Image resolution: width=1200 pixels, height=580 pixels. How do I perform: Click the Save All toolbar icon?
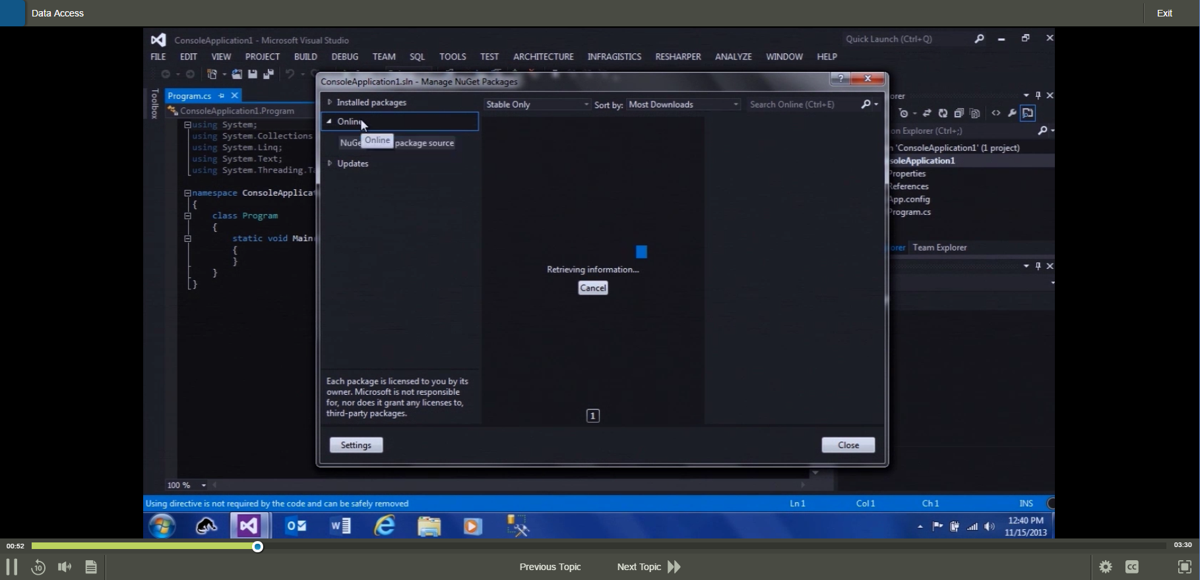[x=268, y=74]
